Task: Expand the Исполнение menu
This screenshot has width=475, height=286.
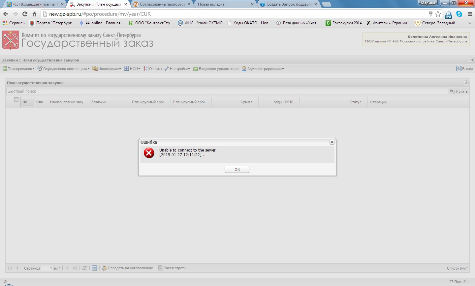Action: (107, 69)
